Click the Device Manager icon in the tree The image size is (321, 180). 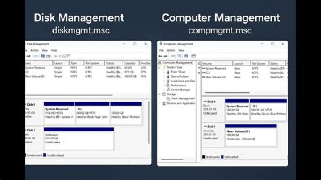[168, 90]
